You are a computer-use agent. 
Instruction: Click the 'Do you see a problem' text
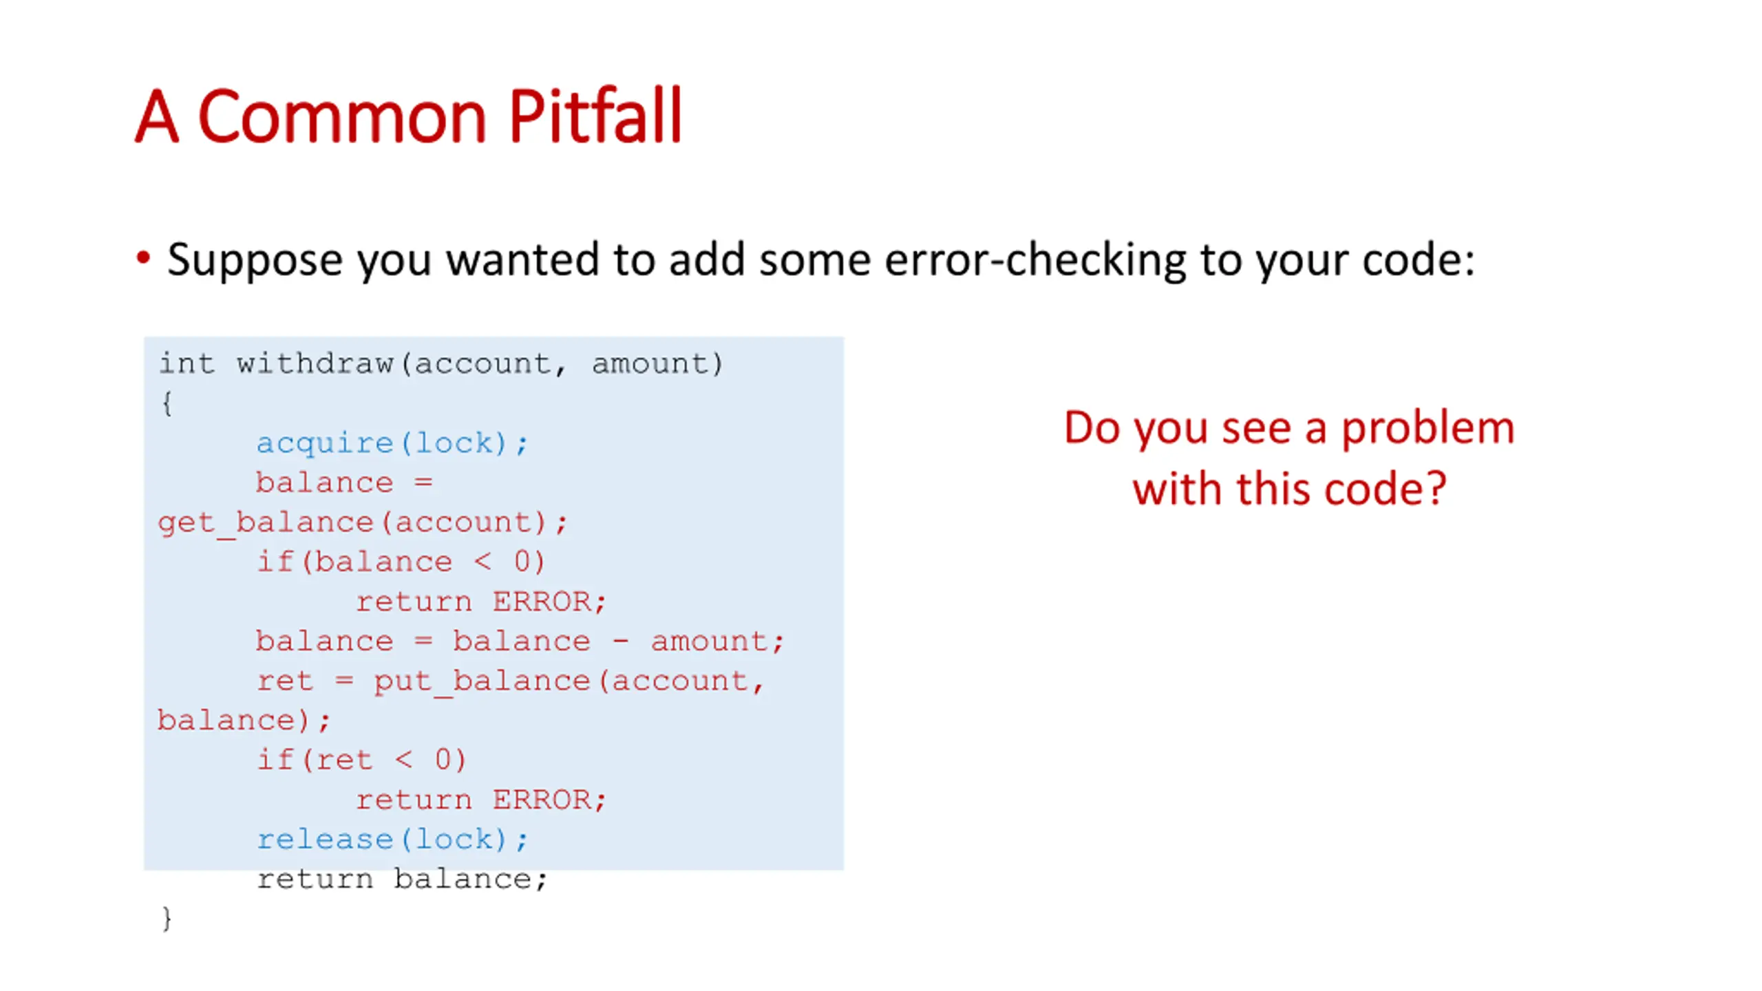click(x=1289, y=428)
